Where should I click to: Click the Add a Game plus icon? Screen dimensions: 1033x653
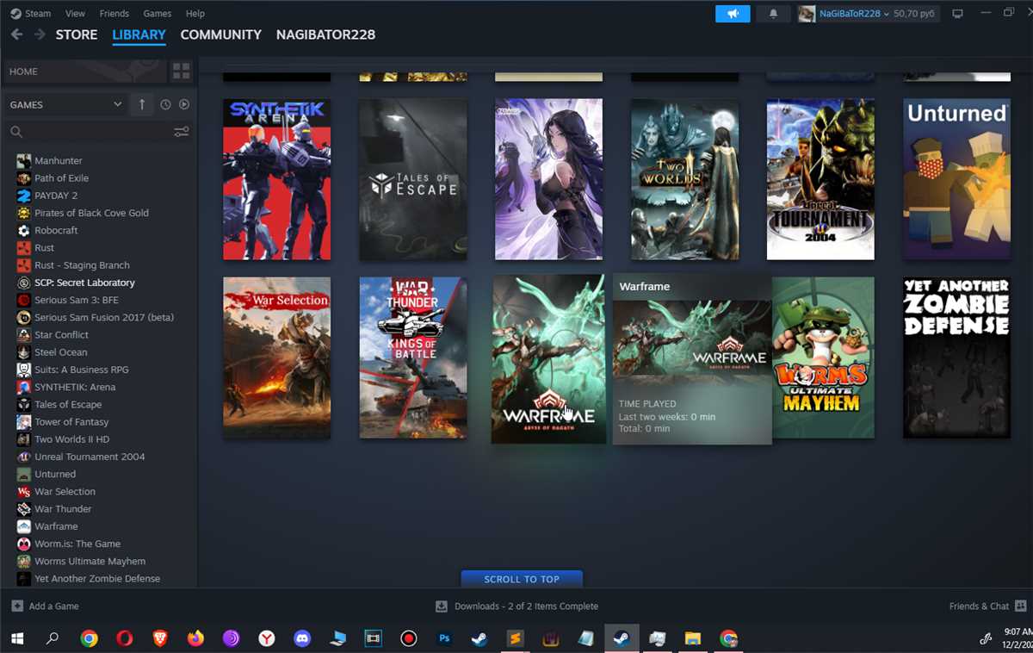[x=17, y=606]
